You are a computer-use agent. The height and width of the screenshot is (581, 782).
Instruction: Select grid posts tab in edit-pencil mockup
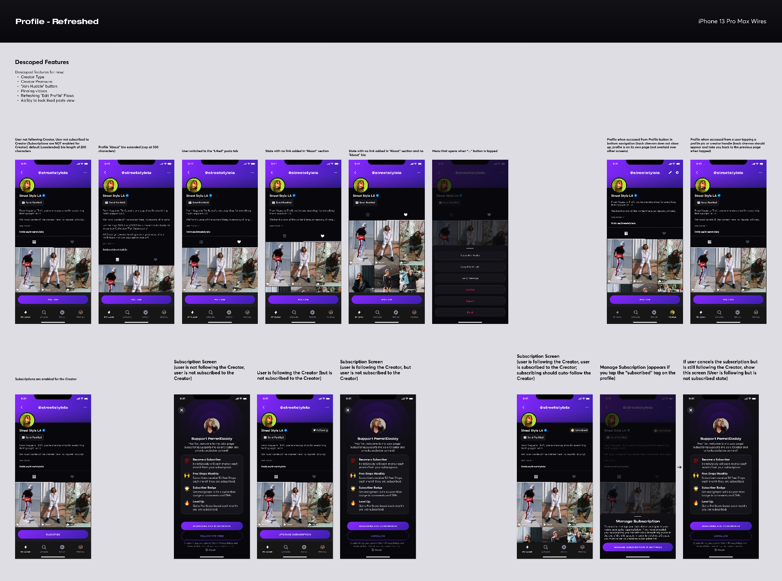626,233
